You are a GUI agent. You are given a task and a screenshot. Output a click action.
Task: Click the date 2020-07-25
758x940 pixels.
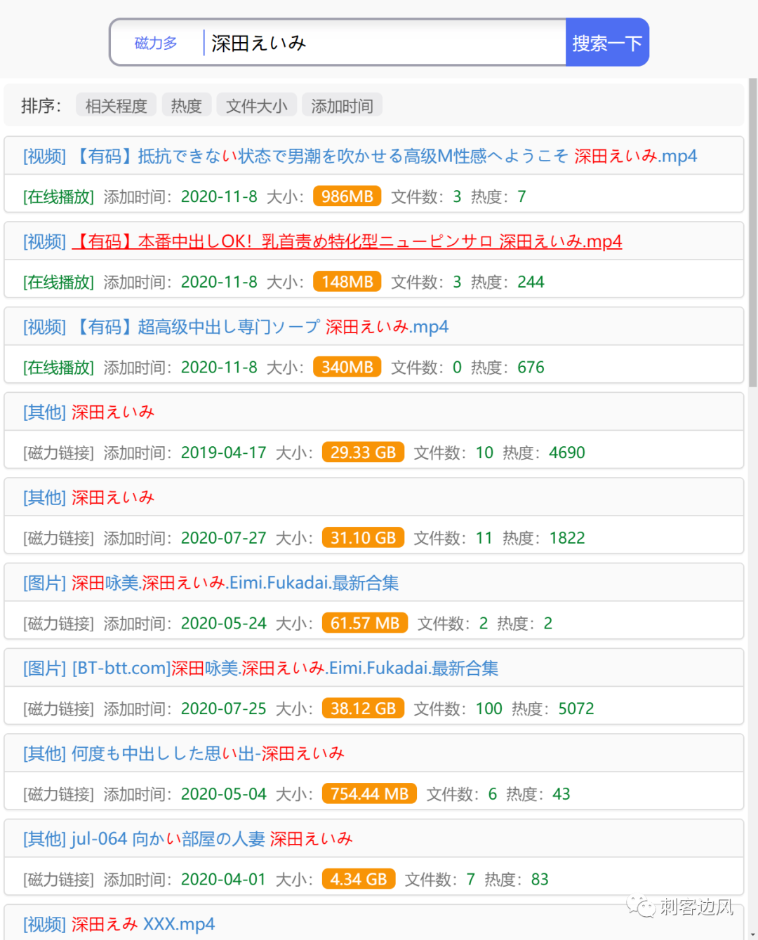(224, 709)
